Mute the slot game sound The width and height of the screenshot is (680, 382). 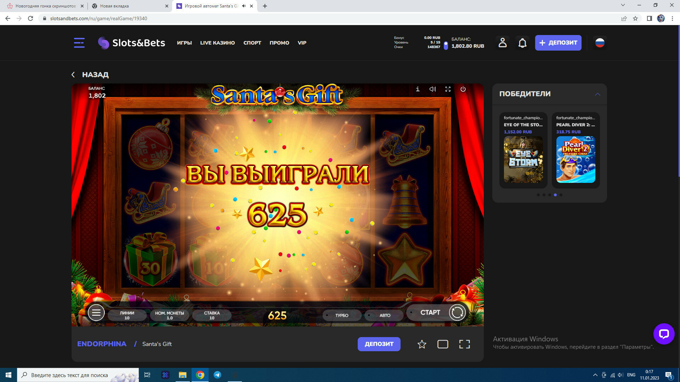click(x=432, y=89)
